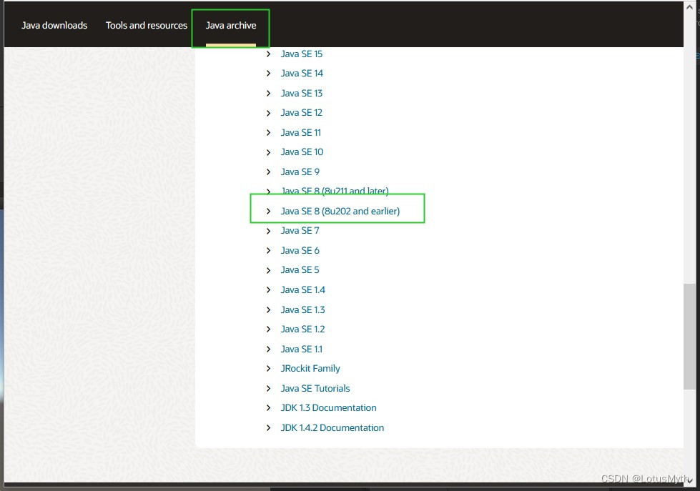This screenshot has height=491, width=700.
Task: Click chevron beside Java SE 1.2
Action: coord(268,329)
